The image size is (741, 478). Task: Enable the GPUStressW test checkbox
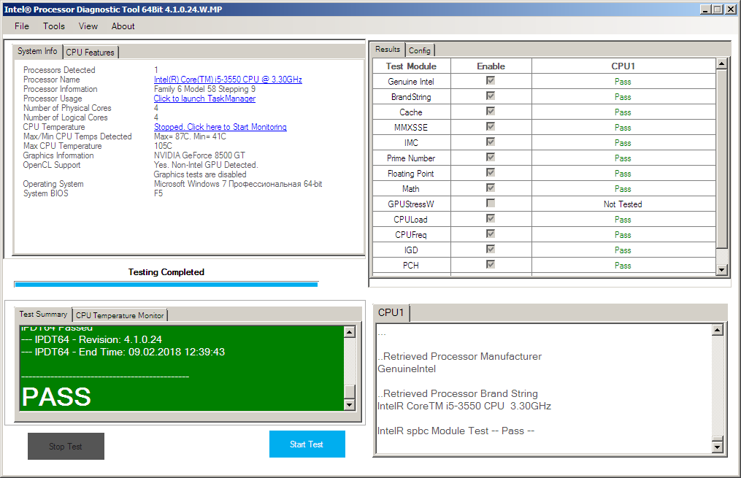click(x=491, y=203)
